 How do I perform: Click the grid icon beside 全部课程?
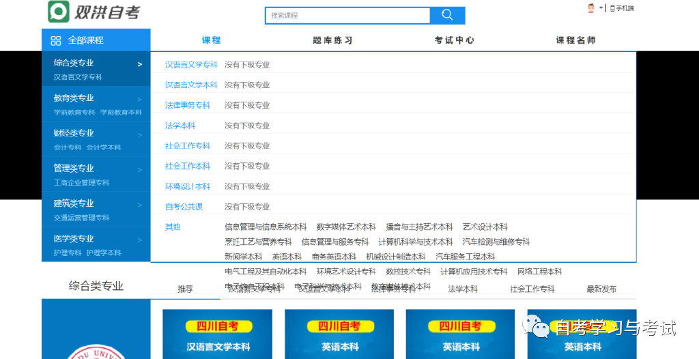coord(56,40)
